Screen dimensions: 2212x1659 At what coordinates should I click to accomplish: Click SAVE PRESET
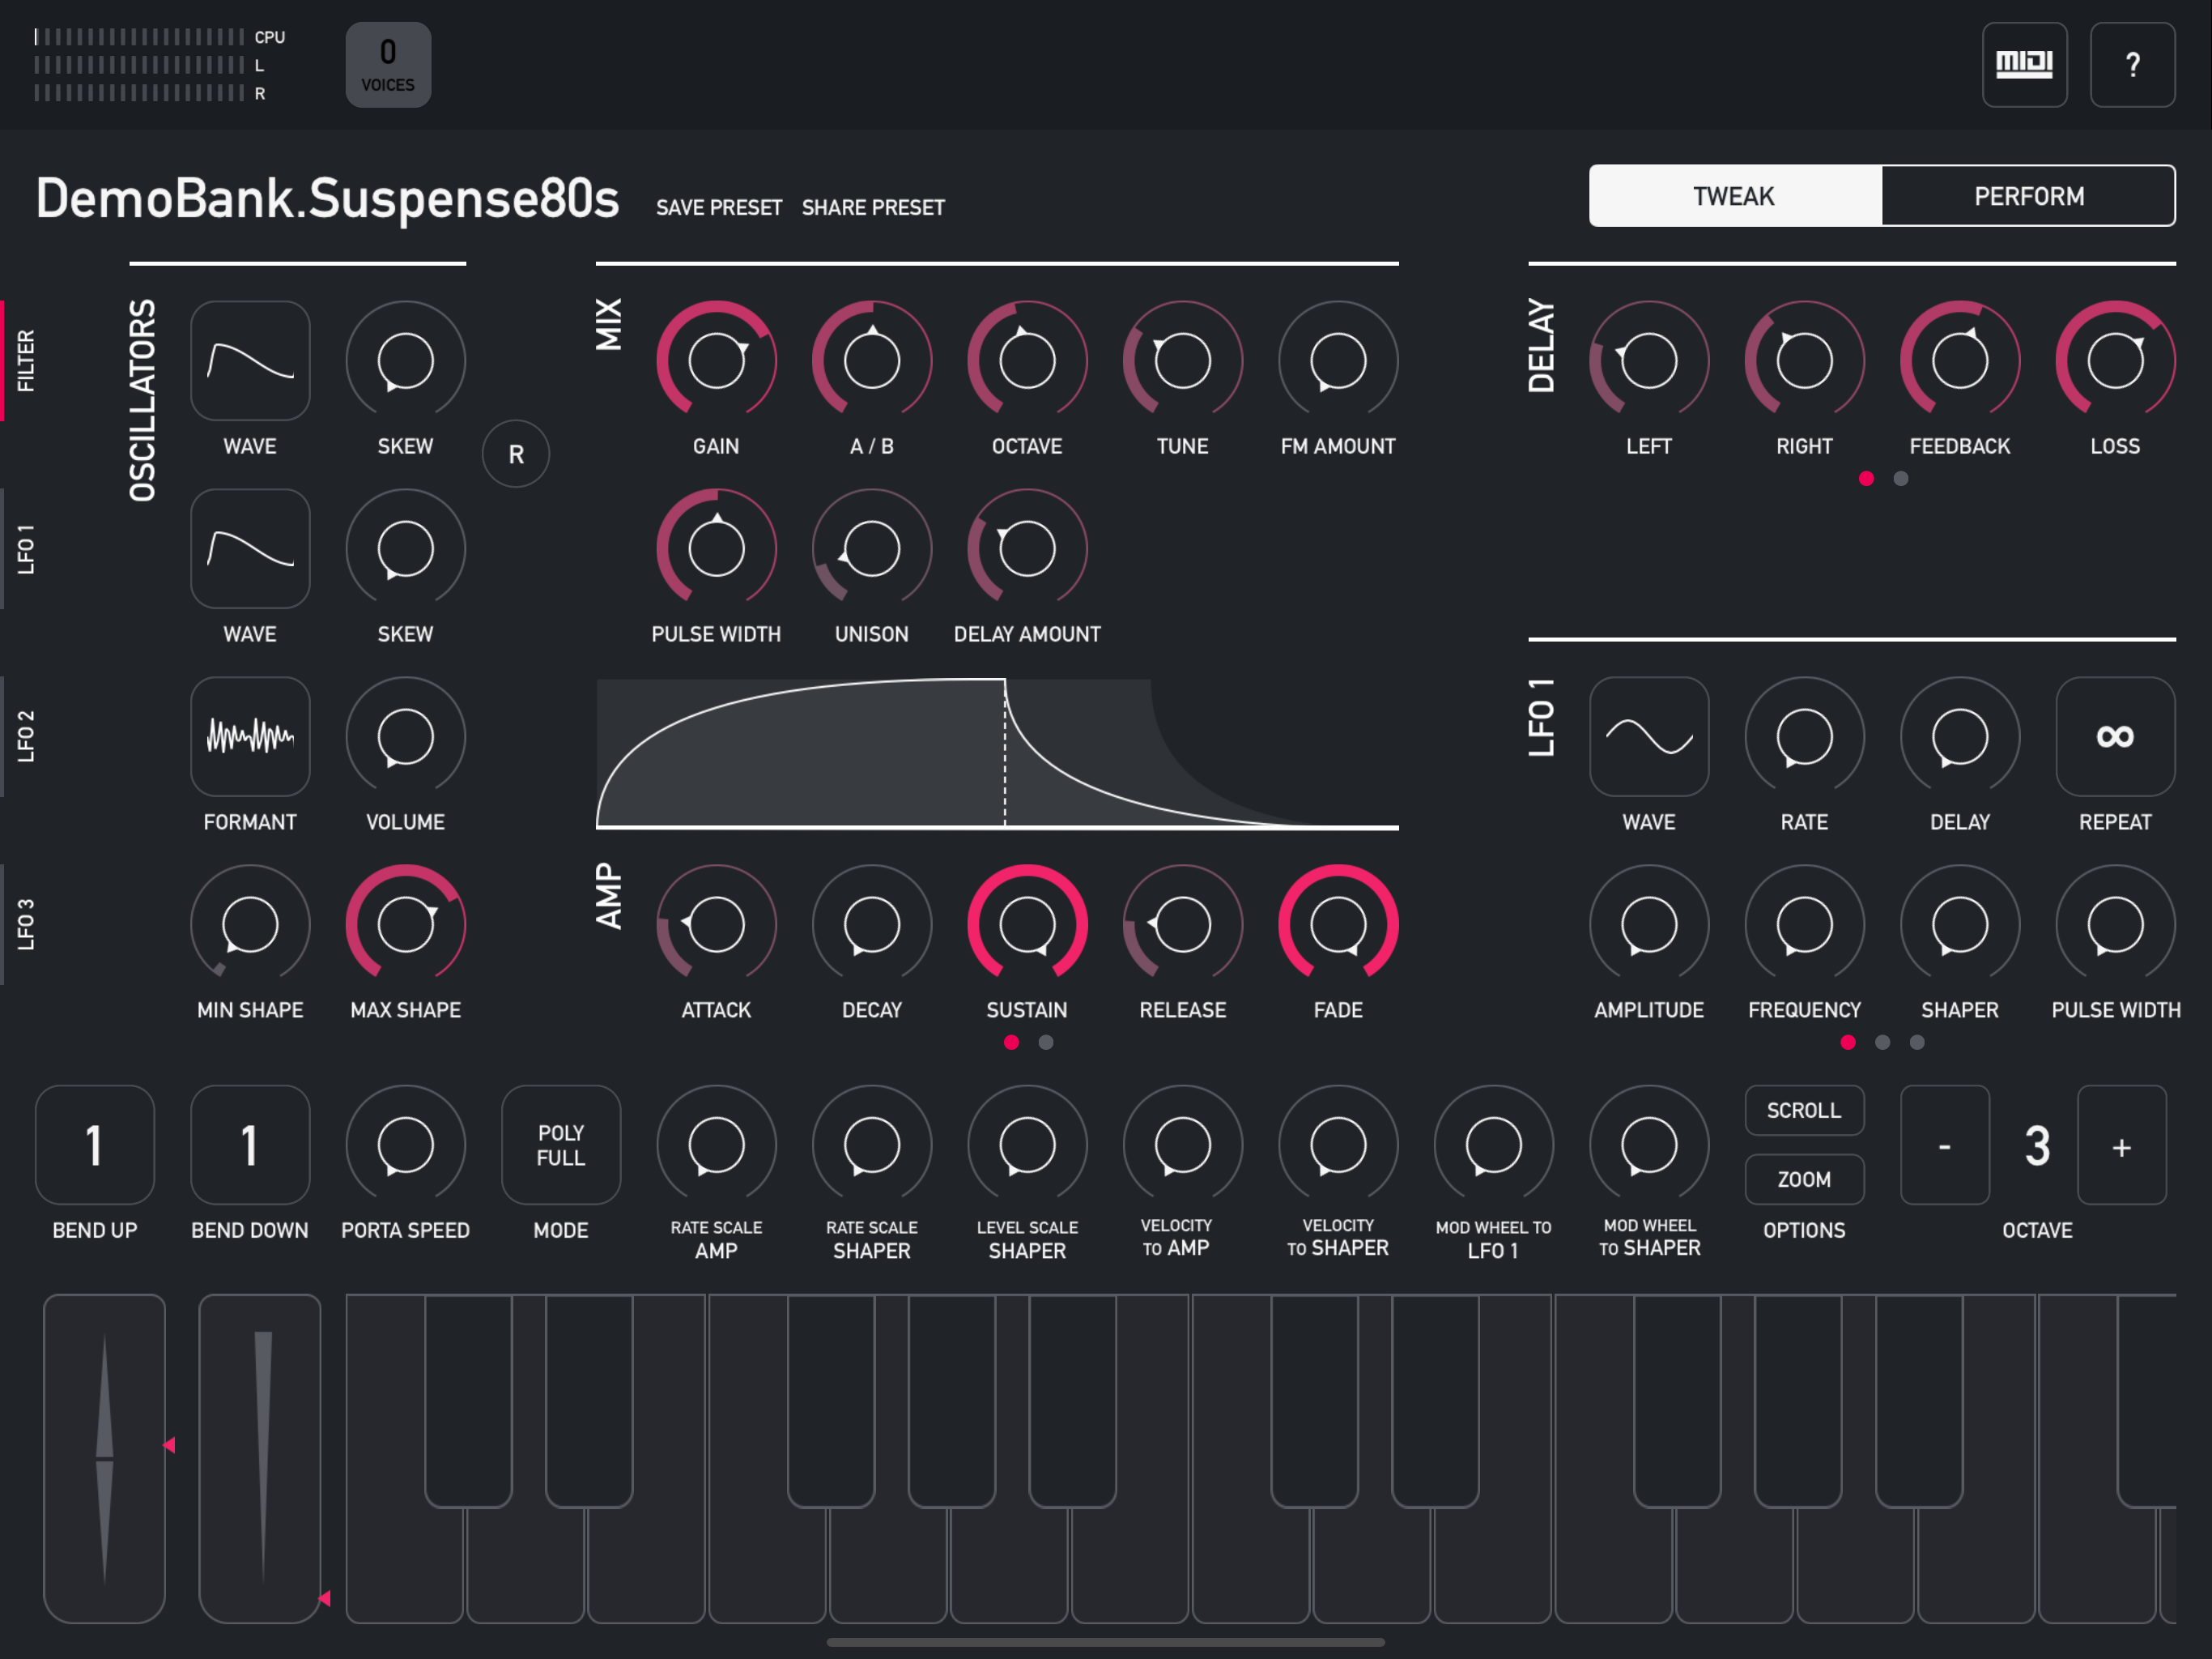[x=718, y=207]
